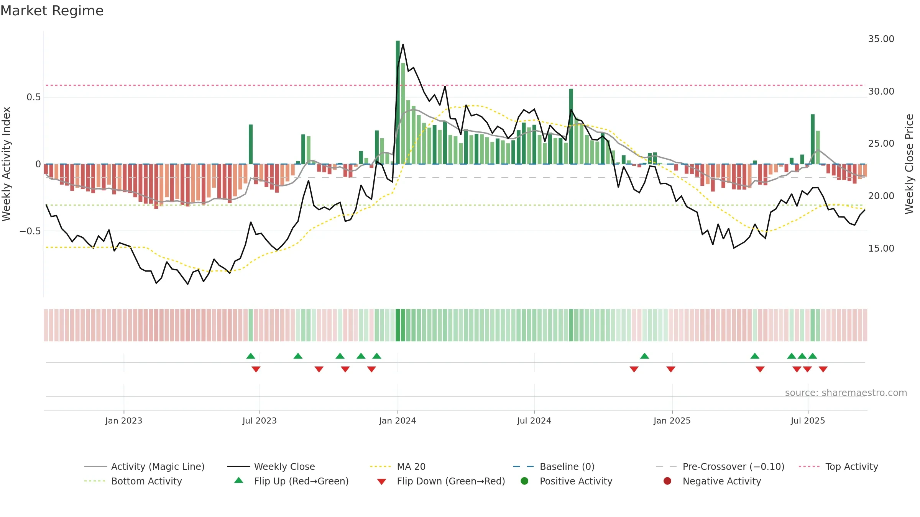The image size is (920, 517).
Task: Click the leftmost green flip-up triangle marker
Action: pyautogui.click(x=251, y=356)
